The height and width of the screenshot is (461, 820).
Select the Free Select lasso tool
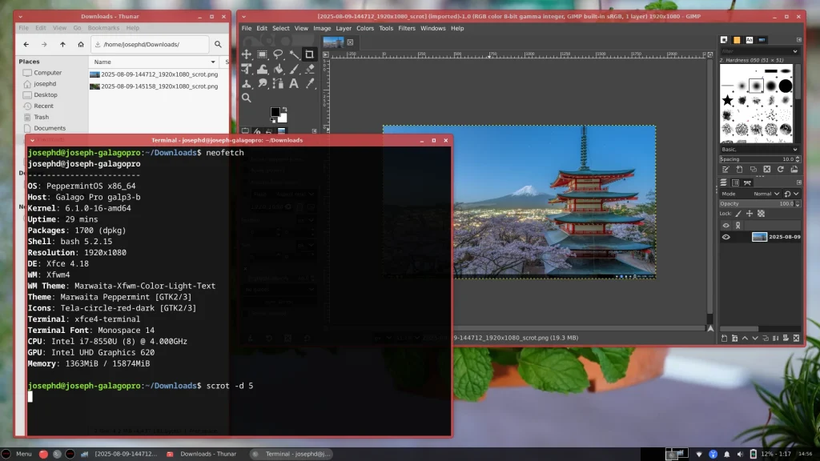[x=278, y=54]
